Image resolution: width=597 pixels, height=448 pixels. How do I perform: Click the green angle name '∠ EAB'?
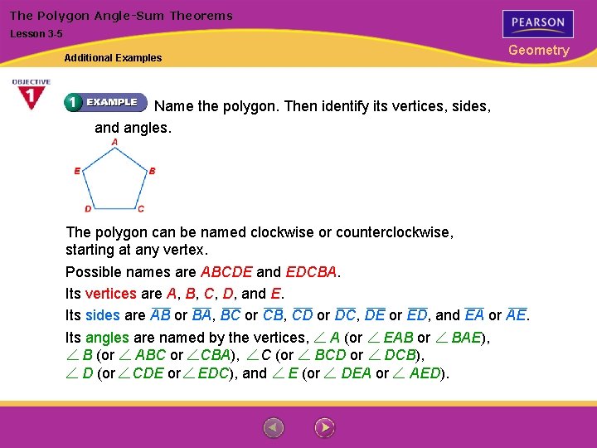[391, 338]
